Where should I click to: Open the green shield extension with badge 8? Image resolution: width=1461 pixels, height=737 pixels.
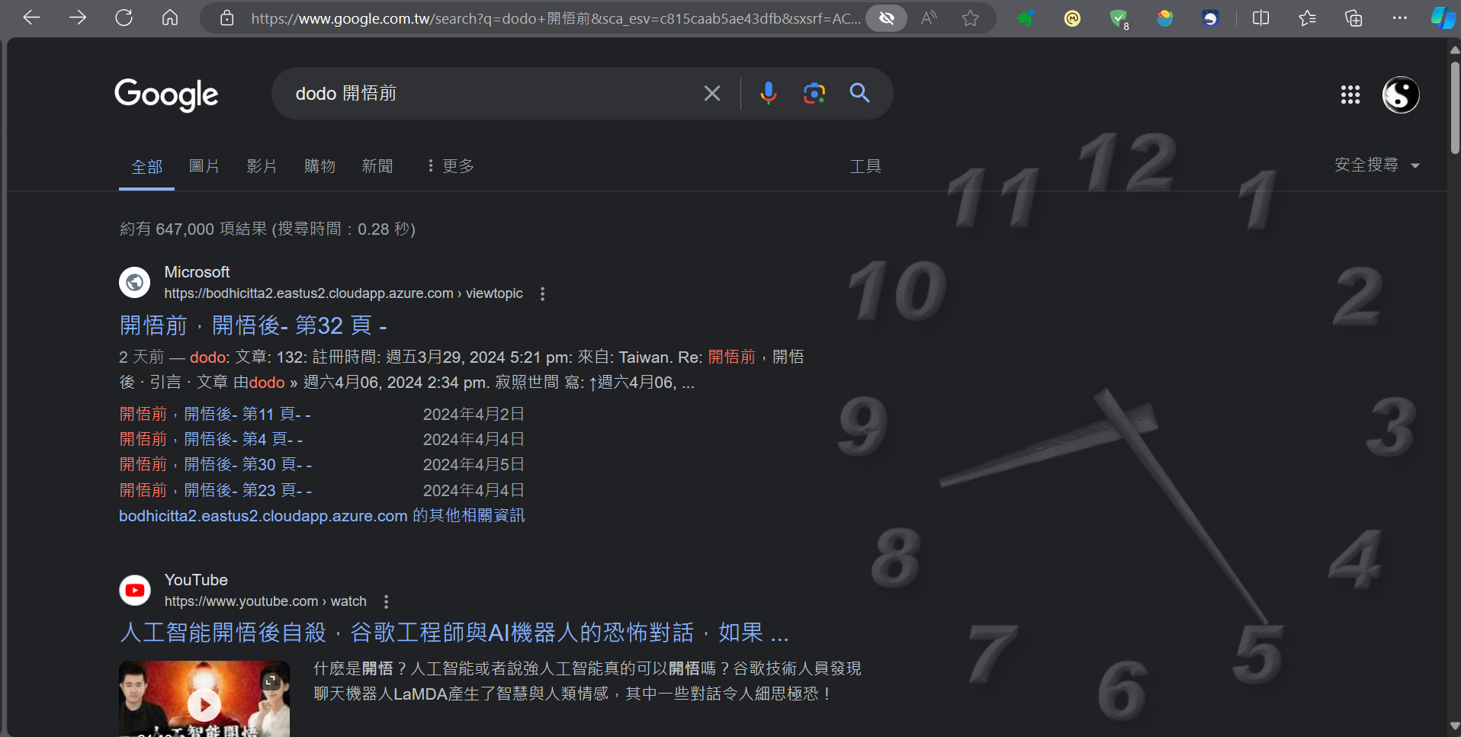point(1119,19)
